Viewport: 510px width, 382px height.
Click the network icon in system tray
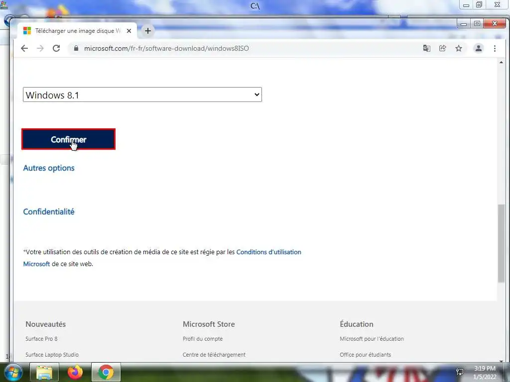pos(460,372)
